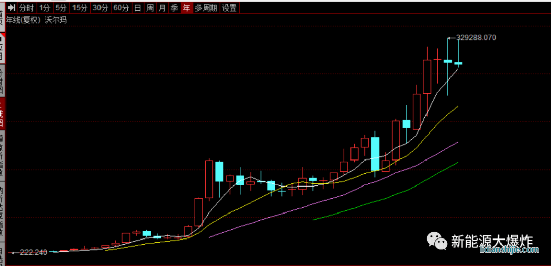Switch to the 60分 chart period
This screenshot has width=551, height=266.
[121, 8]
